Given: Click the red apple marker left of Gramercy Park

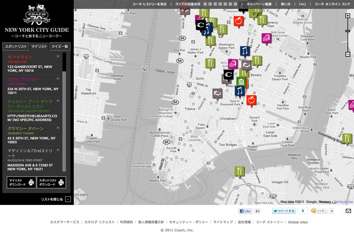Looking at the screenshot, I should point(238,22).
